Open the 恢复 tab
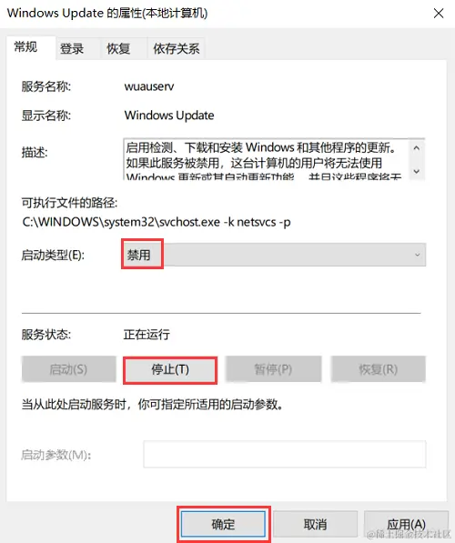Screen dimensions: 455x543 (118, 48)
